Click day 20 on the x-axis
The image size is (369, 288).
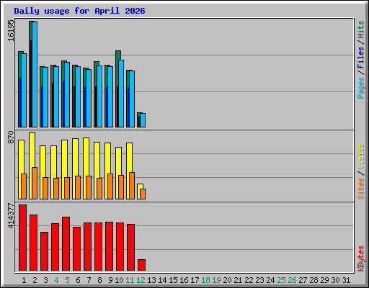point(227,280)
